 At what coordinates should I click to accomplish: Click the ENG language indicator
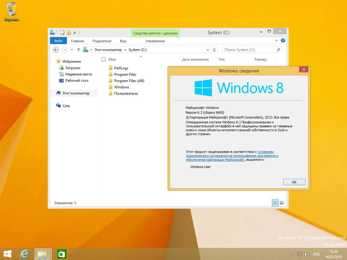pos(317,254)
